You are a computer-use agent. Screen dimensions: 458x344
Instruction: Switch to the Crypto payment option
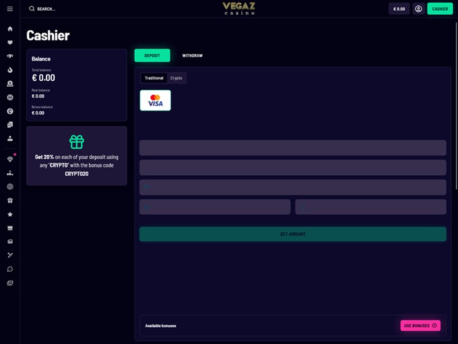click(x=176, y=78)
